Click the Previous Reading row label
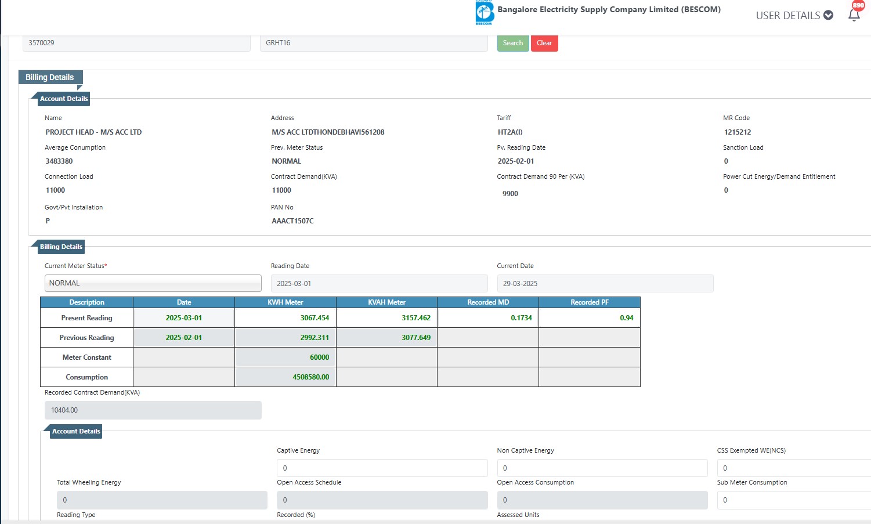 click(x=87, y=338)
